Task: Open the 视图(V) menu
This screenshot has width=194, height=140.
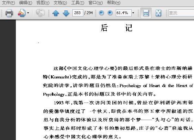Action: point(43,3)
